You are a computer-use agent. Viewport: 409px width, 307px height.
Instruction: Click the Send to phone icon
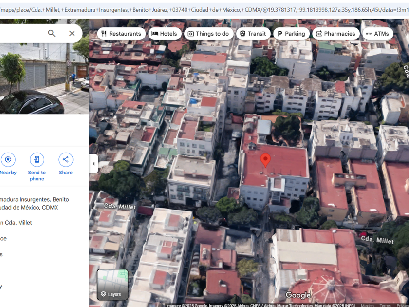click(37, 160)
